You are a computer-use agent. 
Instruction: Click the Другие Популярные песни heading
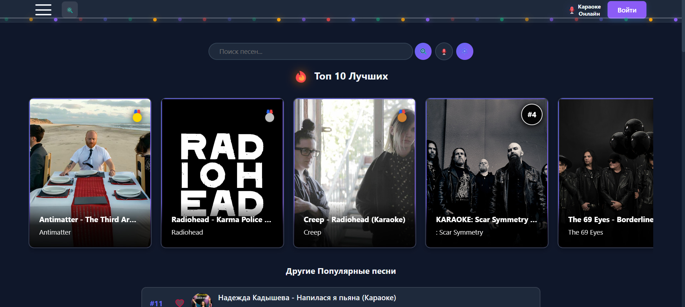(341, 271)
